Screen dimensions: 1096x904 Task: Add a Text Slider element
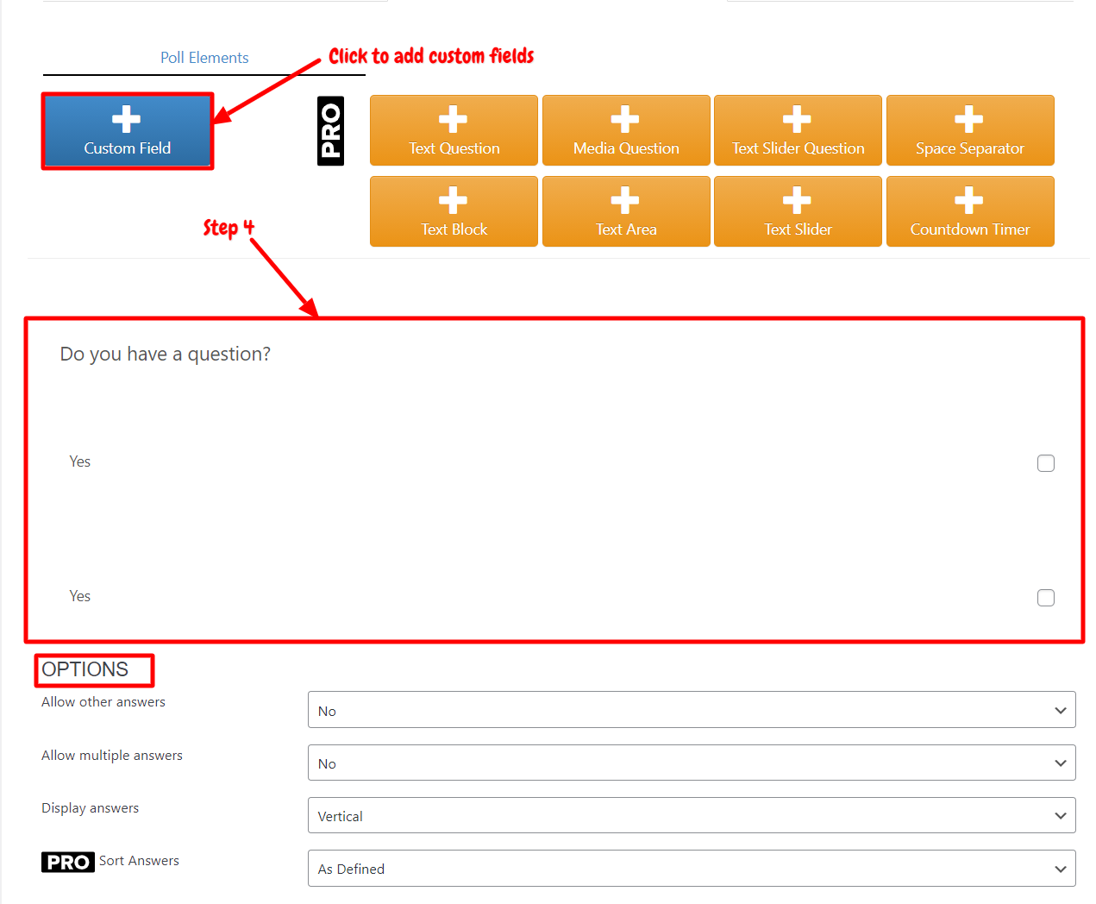[x=798, y=211]
